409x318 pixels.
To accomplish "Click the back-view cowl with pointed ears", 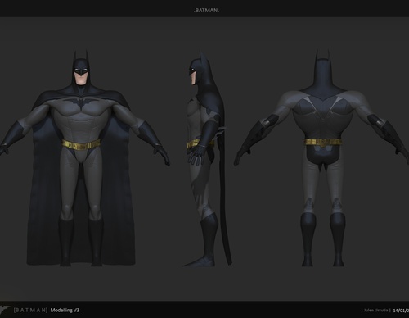I will tap(324, 74).
